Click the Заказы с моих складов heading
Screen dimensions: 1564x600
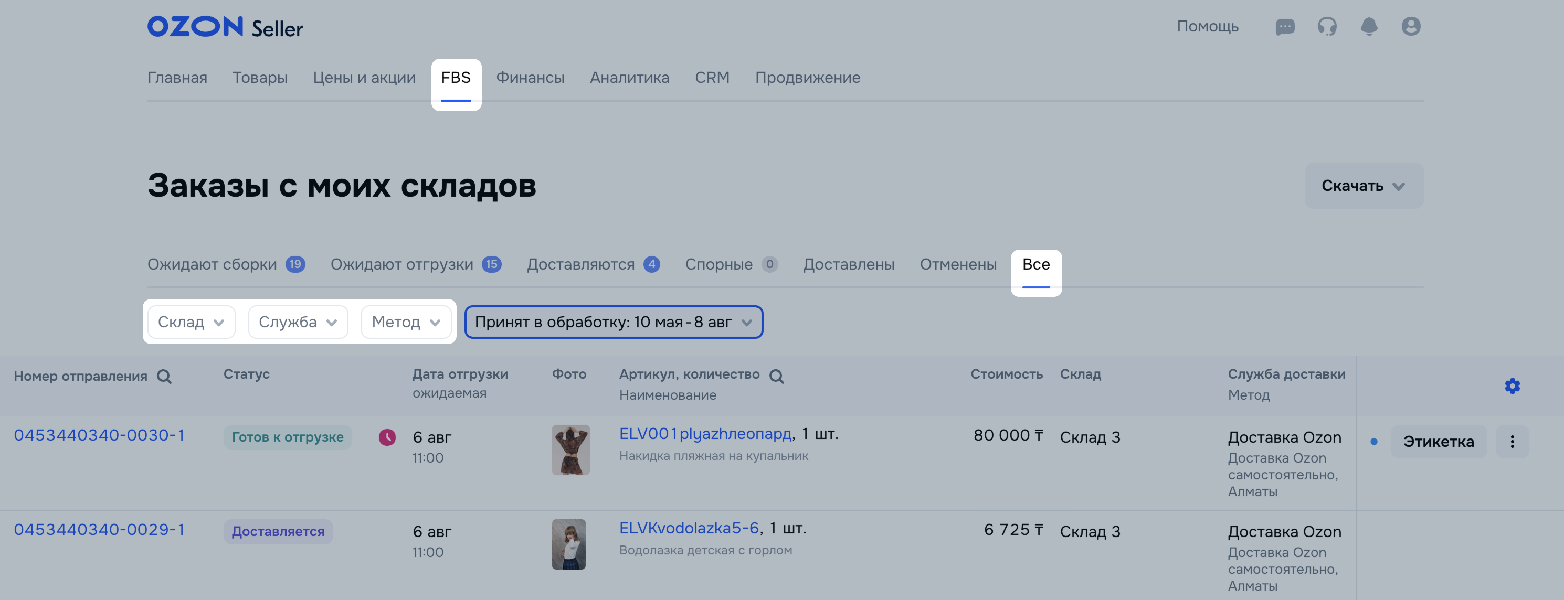(x=342, y=185)
